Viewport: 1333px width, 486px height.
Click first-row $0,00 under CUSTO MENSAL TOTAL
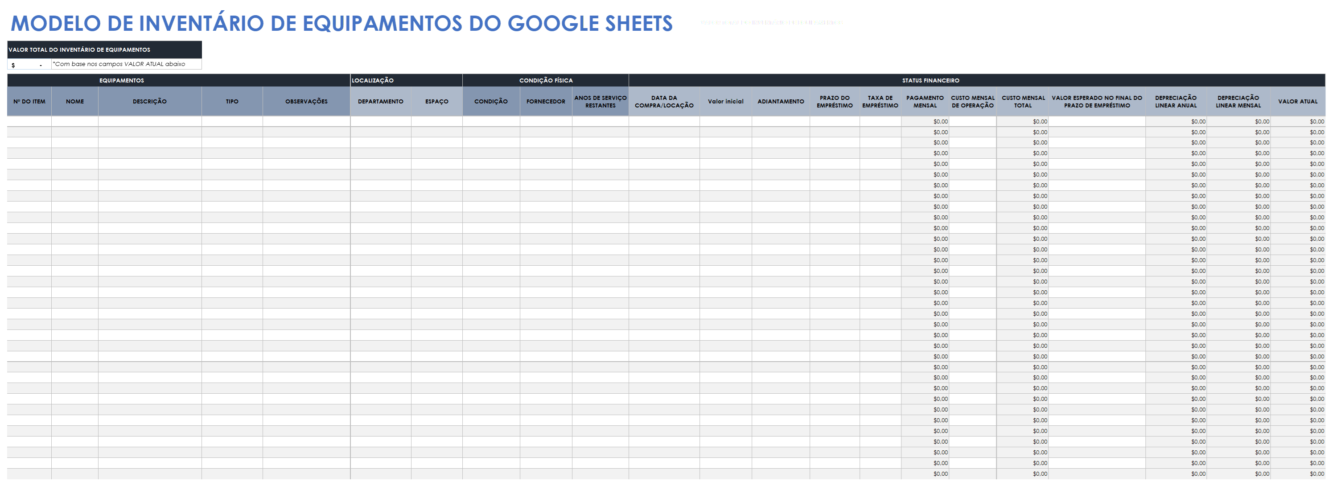pyautogui.click(x=1023, y=122)
